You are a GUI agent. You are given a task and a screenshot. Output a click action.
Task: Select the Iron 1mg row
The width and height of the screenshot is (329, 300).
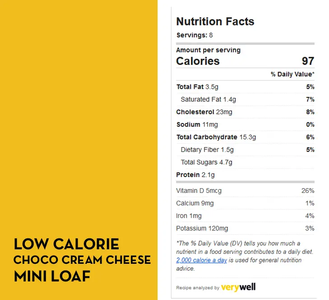245,216
